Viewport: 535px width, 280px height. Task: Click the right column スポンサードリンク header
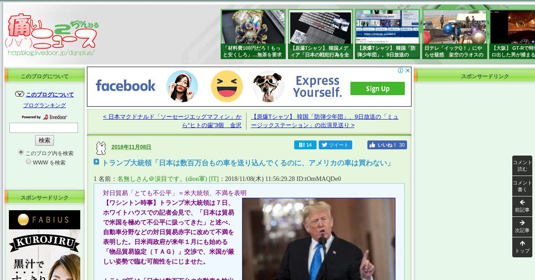coord(474,76)
